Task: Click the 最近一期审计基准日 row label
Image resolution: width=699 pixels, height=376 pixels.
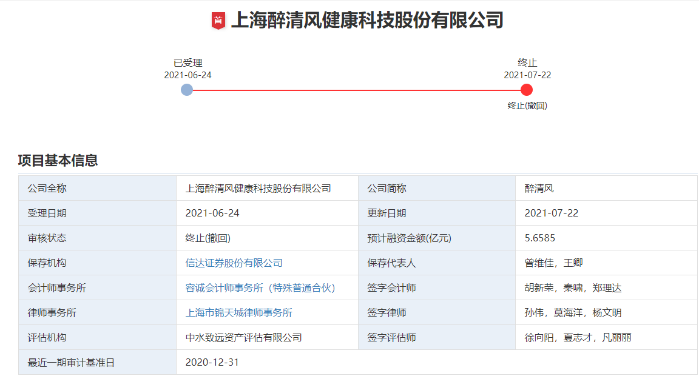Action: pos(72,363)
